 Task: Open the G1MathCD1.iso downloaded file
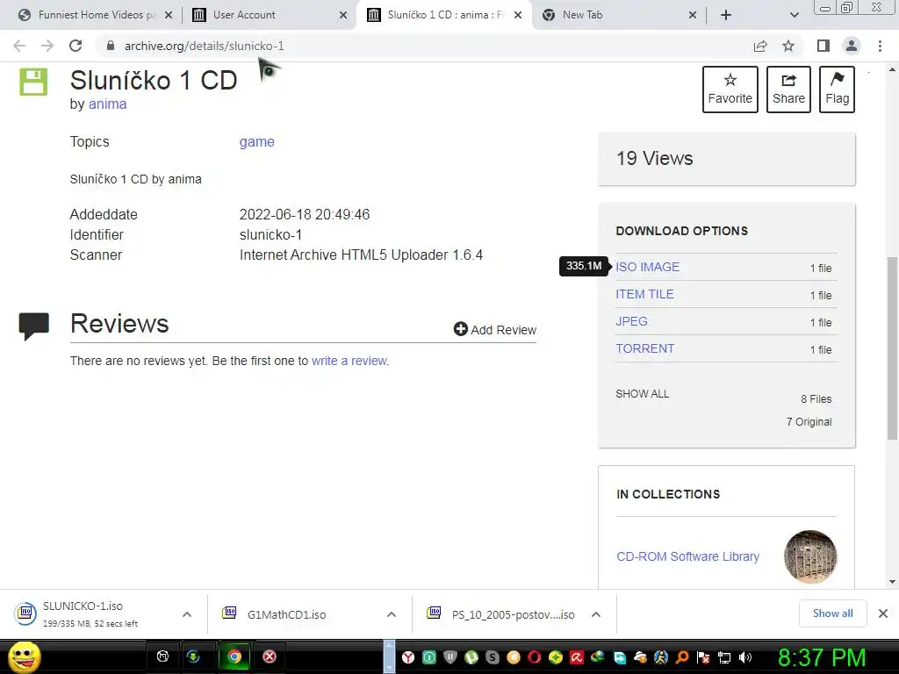click(287, 614)
